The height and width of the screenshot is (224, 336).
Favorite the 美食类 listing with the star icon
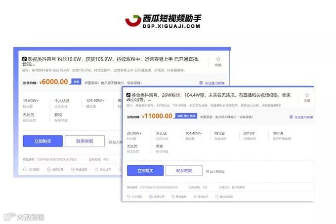coord(307,95)
